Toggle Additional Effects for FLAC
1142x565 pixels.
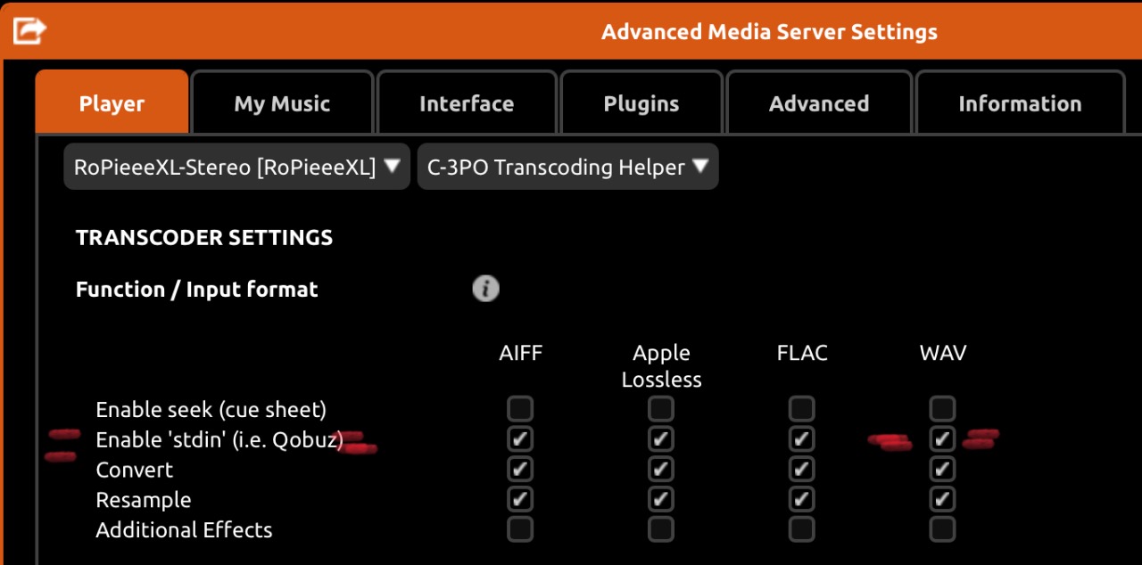801,529
